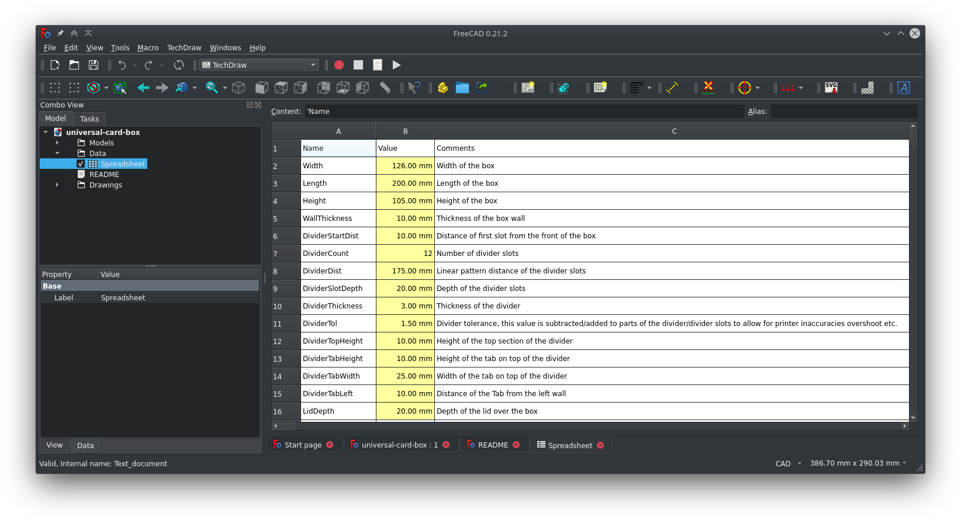This screenshot has height=520, width=961.
Task: Open the Macro menu
Action: (x=148, y=48)
